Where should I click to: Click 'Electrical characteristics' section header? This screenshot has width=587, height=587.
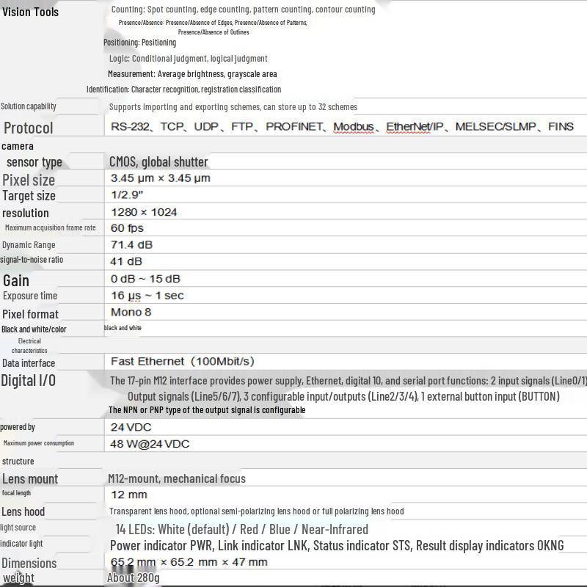[29, 346]
